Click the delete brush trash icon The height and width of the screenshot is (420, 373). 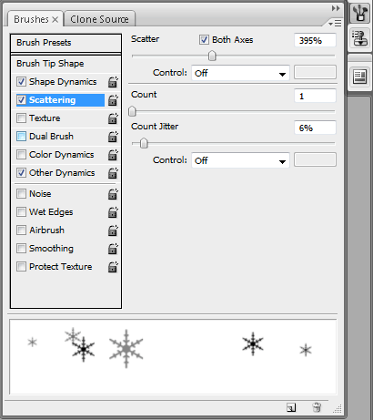(317, 407)
